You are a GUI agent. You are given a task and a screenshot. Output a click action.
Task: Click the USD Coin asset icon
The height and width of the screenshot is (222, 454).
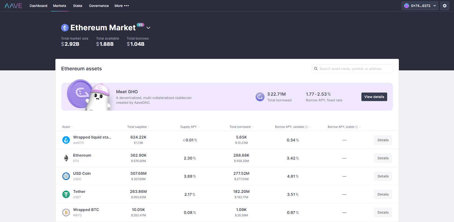66,176
